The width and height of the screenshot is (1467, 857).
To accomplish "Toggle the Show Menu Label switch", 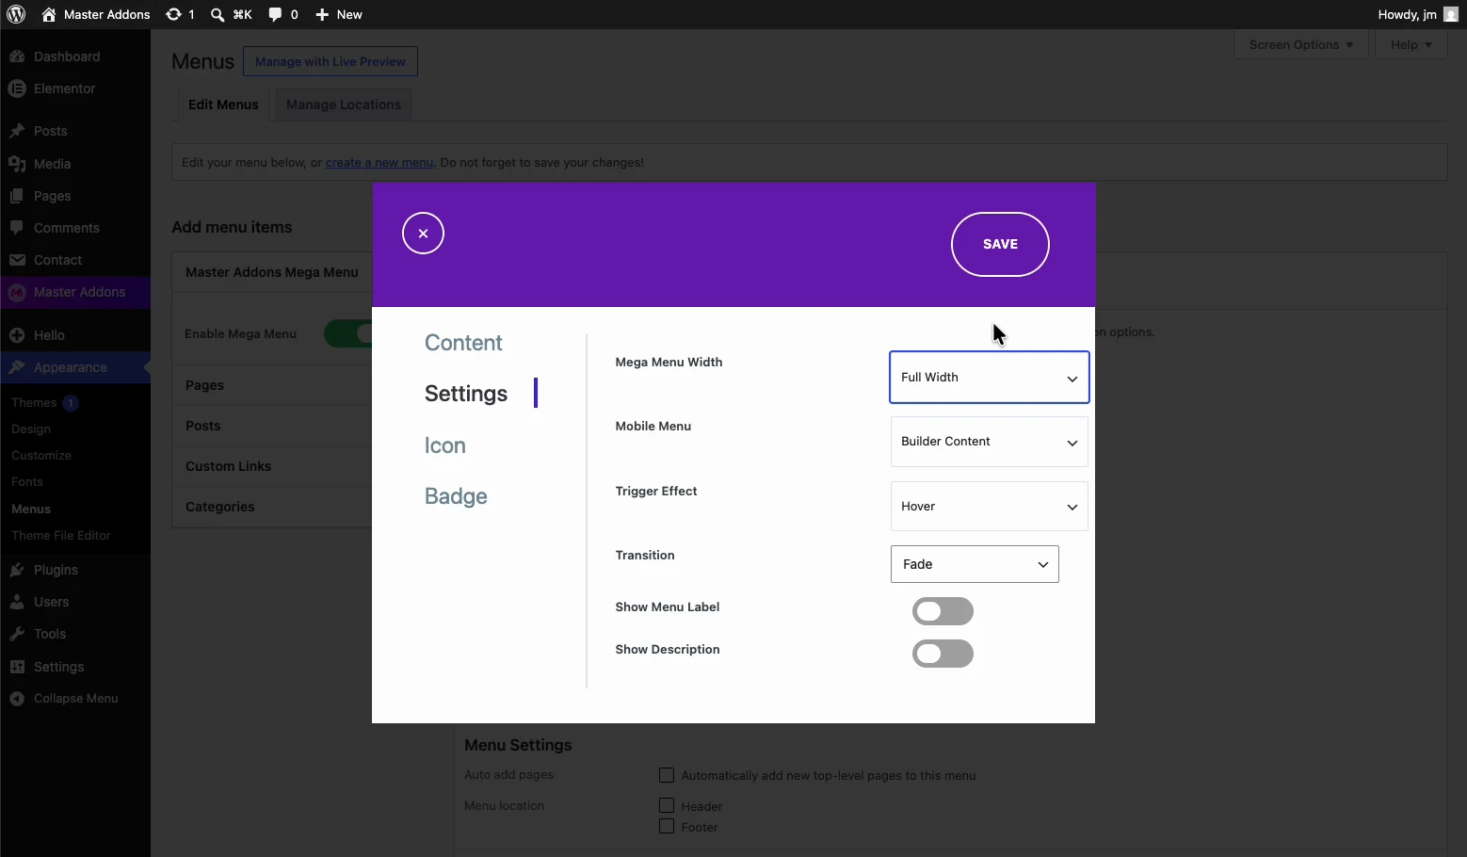I will tap(943, 611).
